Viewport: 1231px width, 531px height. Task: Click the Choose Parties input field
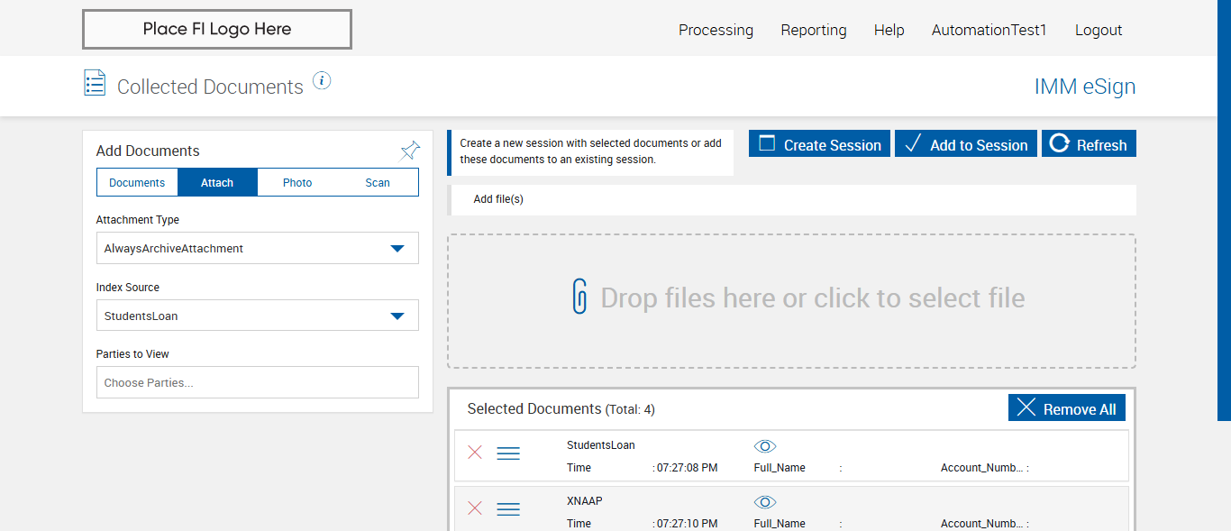(x=257, y=382)
